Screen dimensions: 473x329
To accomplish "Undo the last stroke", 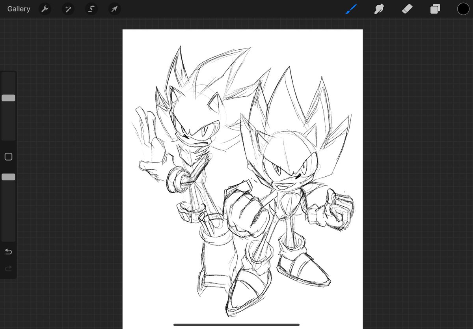I will 8,252.
